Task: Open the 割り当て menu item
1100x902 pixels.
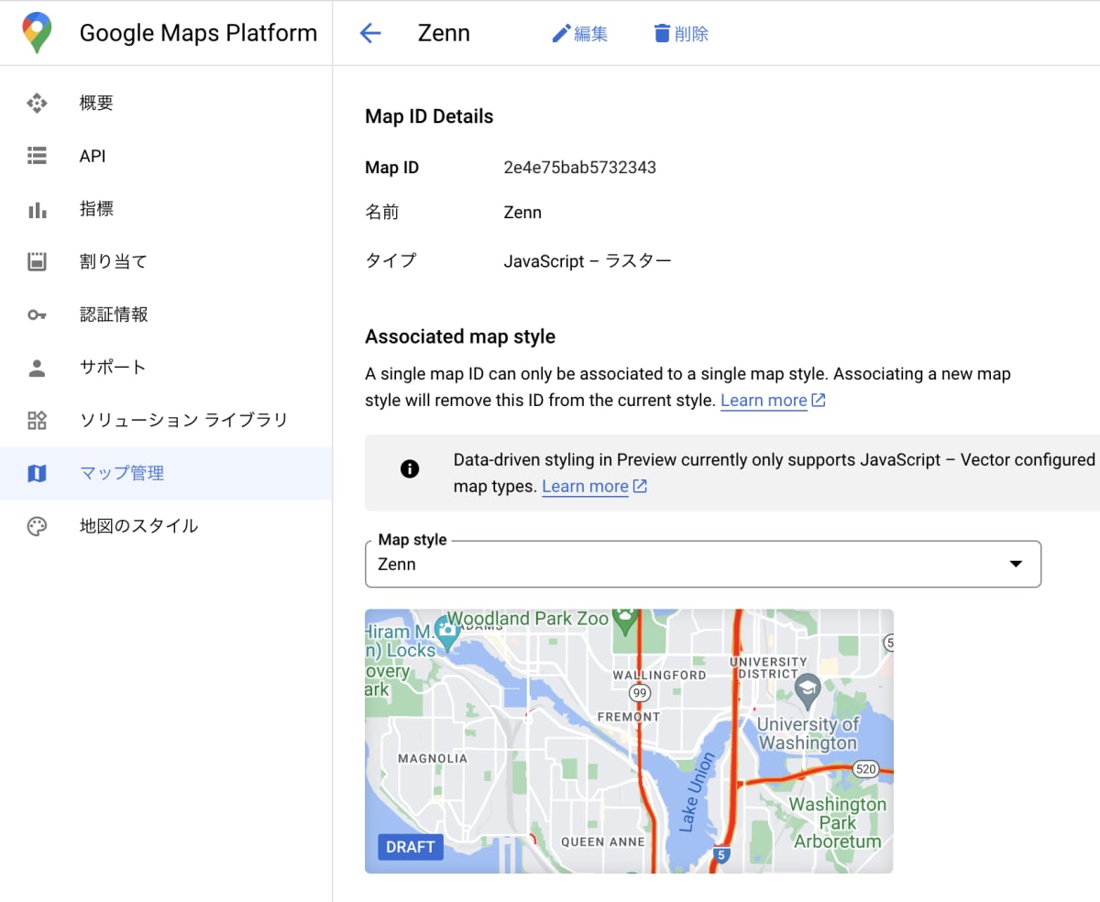Action: pos(166,262)
